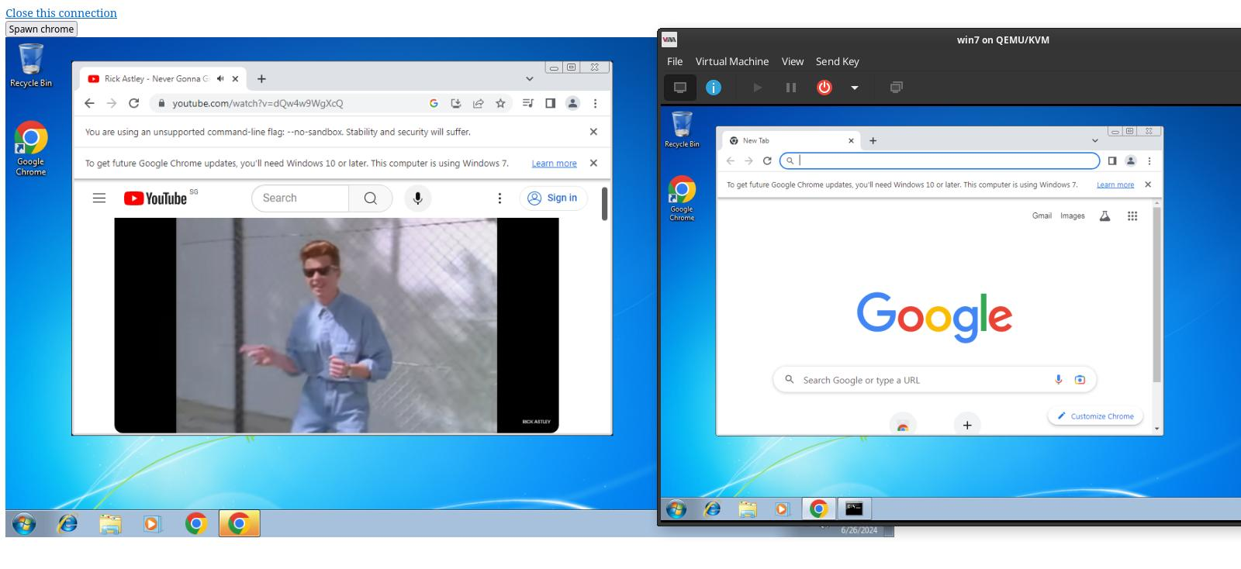Screen dimensions: 1241x569
Task: Open media controls icon in left Chrome toolbar
Action: coord(527,103)
